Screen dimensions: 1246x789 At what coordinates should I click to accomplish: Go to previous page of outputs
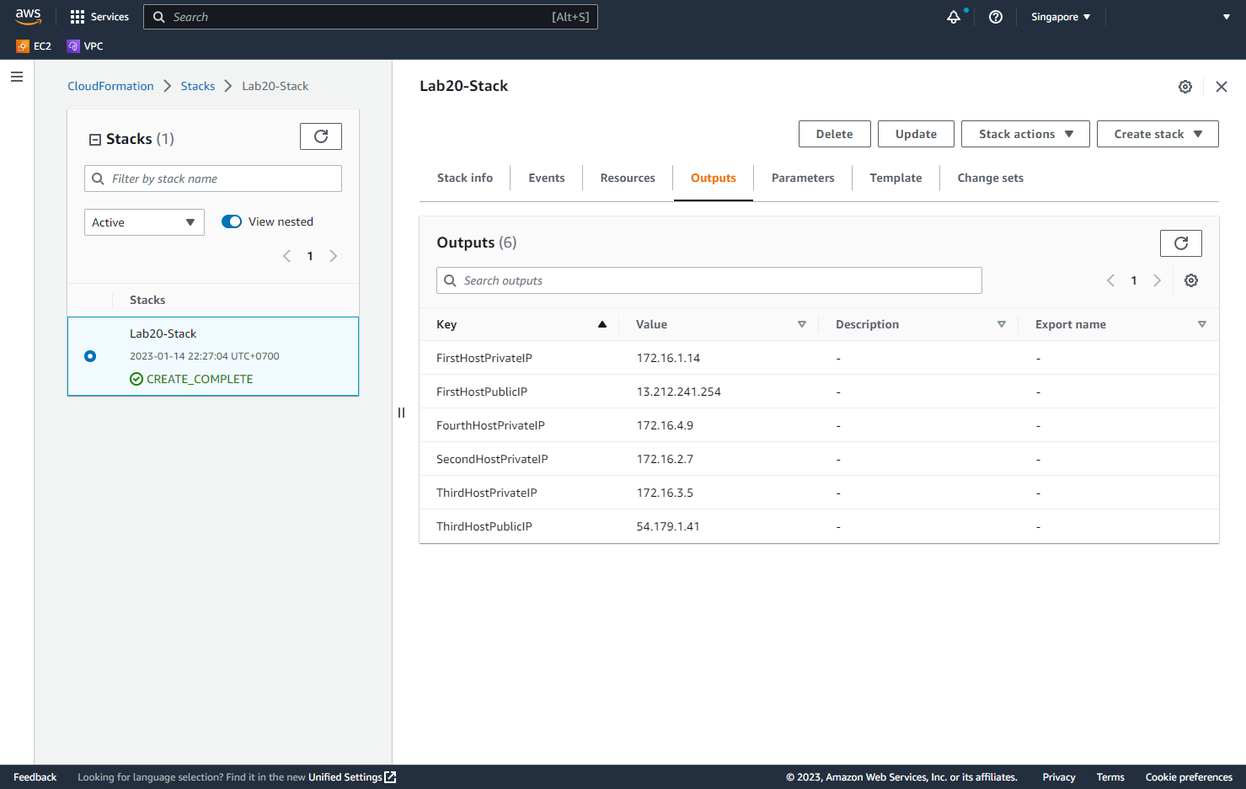tap(1110, 280)
